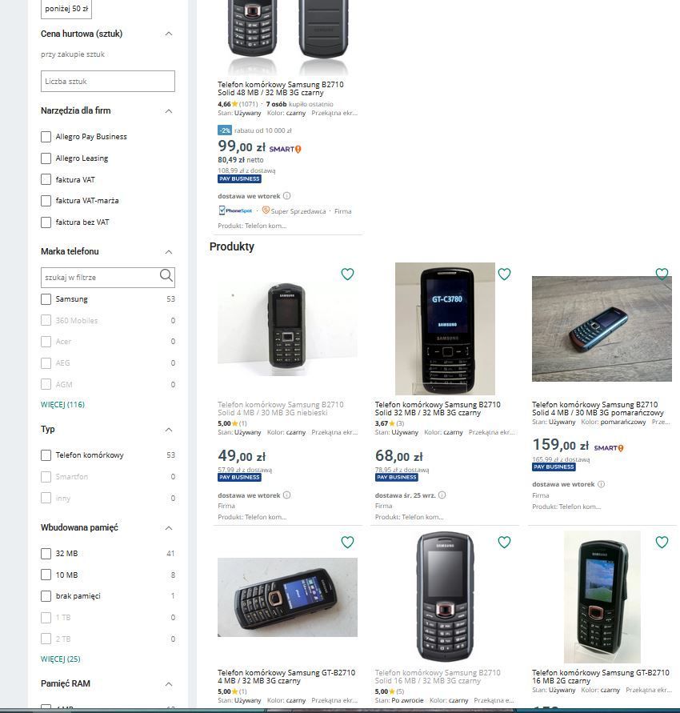Check the 32 MB built-in memory filter
680x713 pixels.
[46, 554]
